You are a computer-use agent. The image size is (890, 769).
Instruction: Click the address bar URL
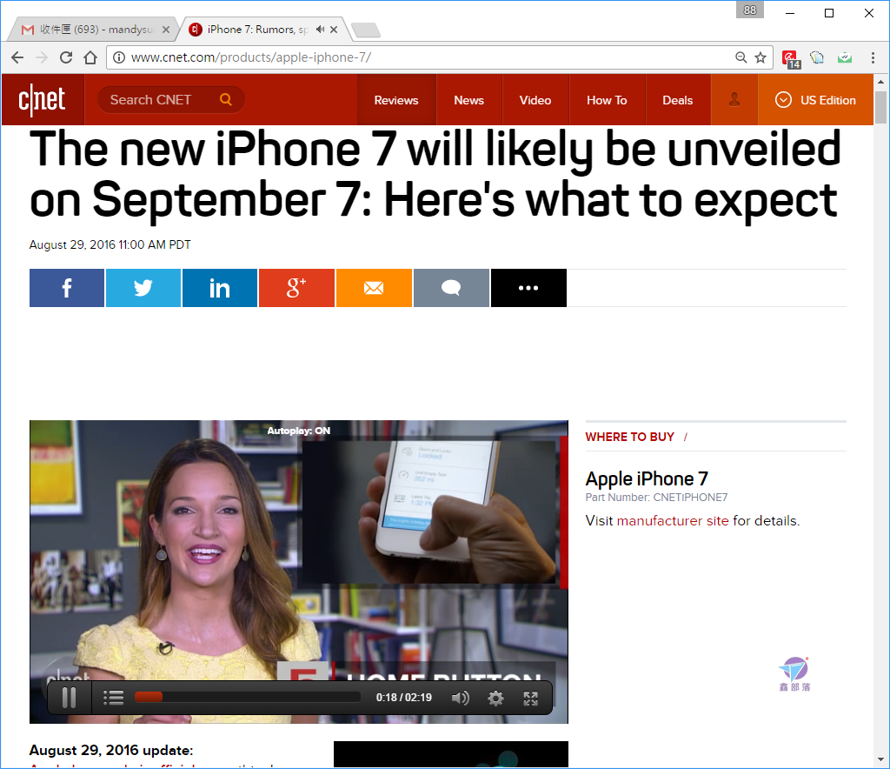click(x=251, y=57)
